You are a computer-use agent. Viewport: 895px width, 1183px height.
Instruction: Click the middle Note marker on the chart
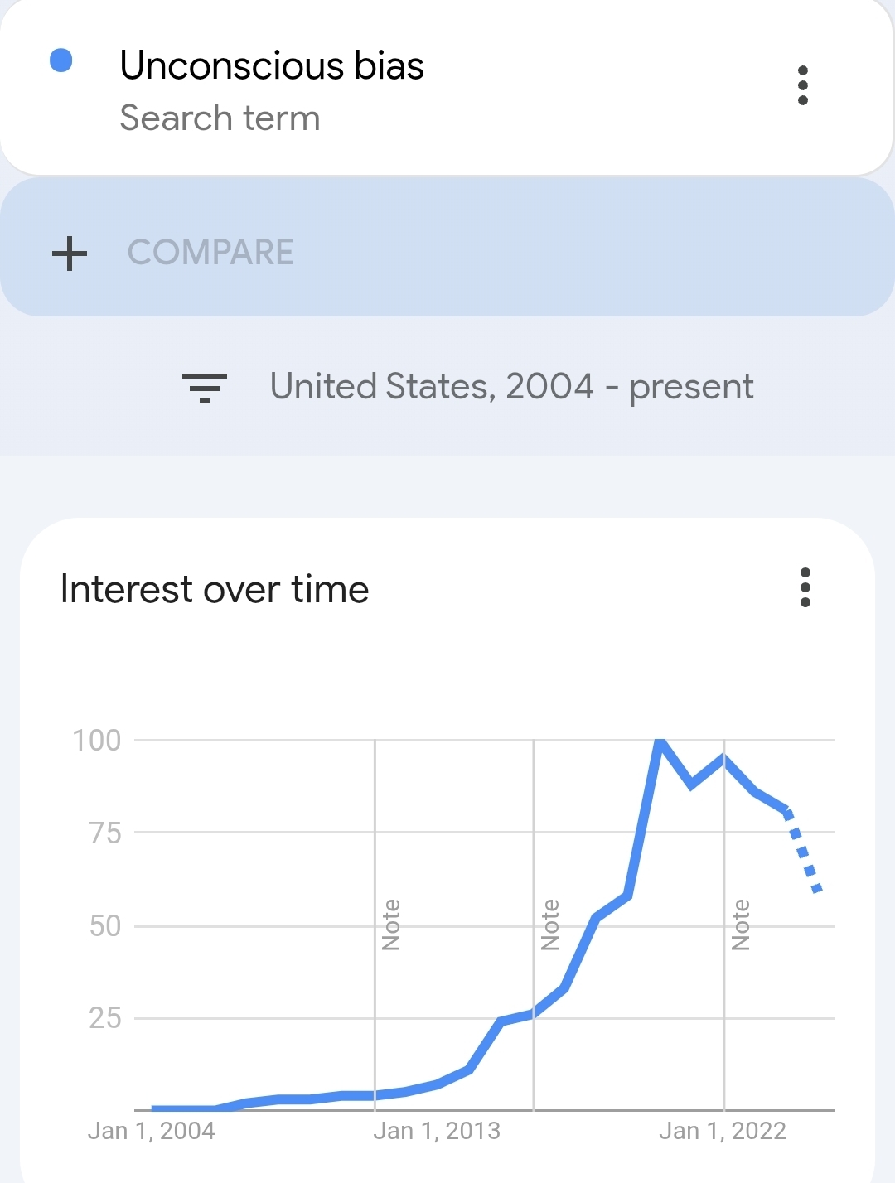(549, 925)
